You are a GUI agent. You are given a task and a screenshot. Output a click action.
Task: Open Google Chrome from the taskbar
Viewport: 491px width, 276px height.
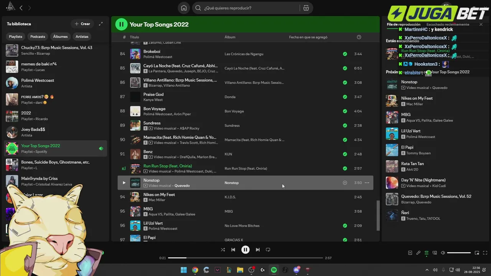point(195,270)
